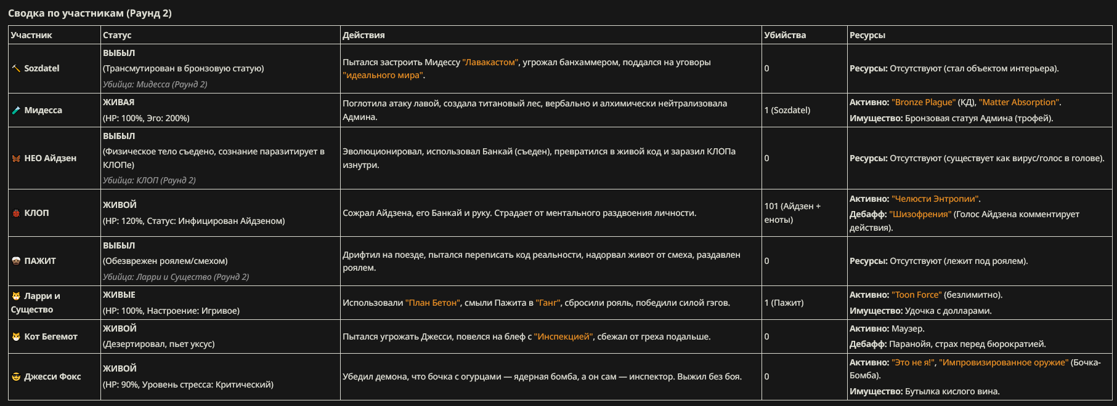Click the Действия column header
The image size is (1117, 406).
point(364,35)
